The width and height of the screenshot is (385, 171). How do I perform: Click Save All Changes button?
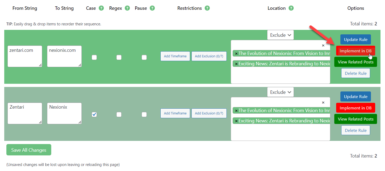point(29,150)
